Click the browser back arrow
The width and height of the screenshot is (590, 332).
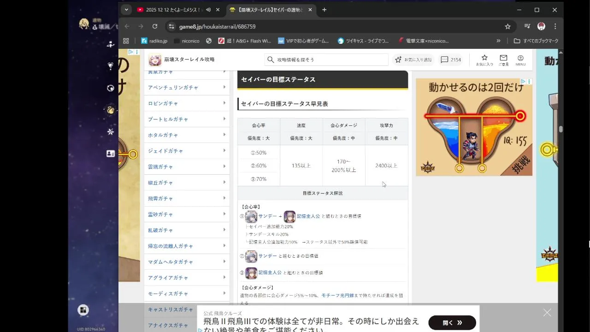[x=127, y=26]
